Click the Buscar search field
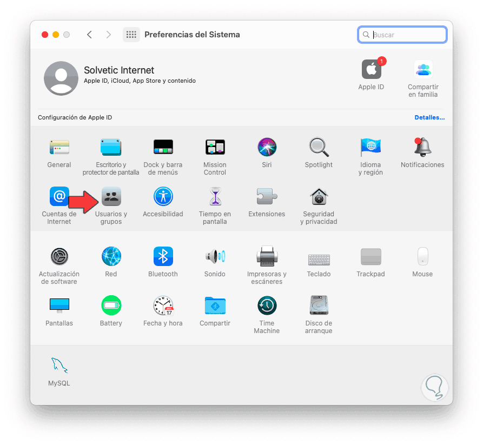Image resolution: width=483 pixels, height=445 pixels. (402, 35)
